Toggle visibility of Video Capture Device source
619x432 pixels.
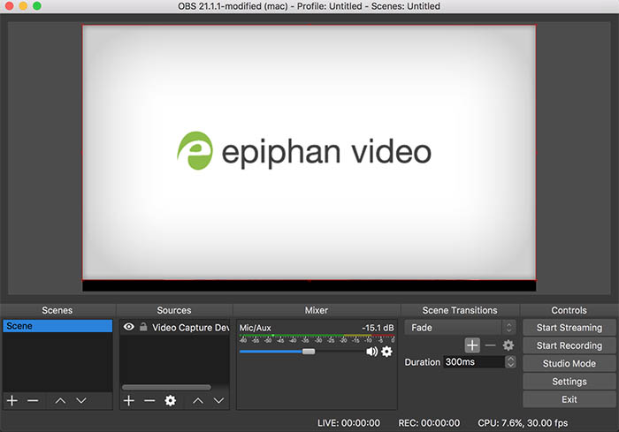point(129,327)
